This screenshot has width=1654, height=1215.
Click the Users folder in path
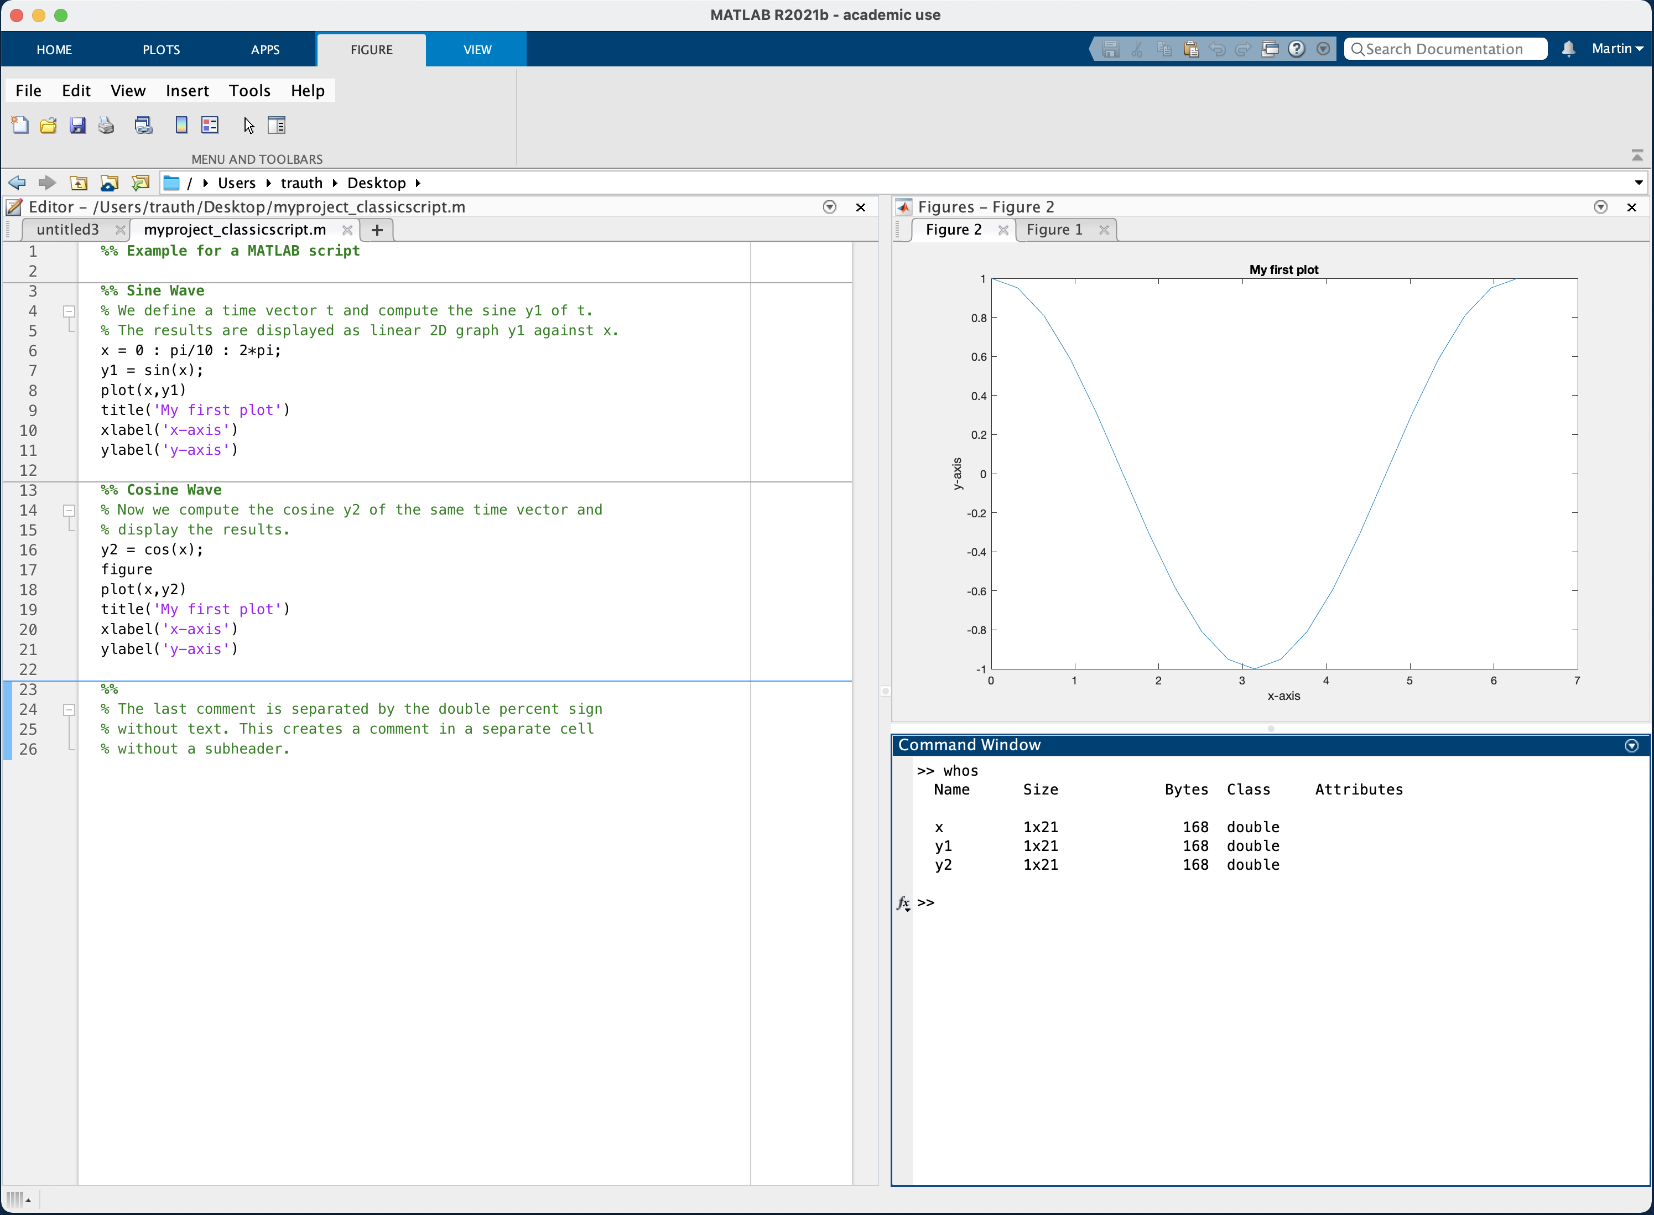coord(236,183)
